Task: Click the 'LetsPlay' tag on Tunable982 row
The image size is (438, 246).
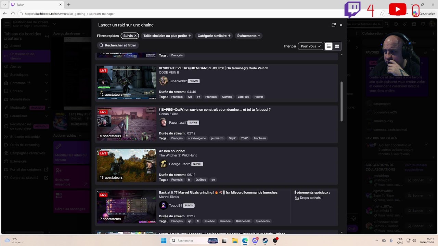Action: coord(243,97)
